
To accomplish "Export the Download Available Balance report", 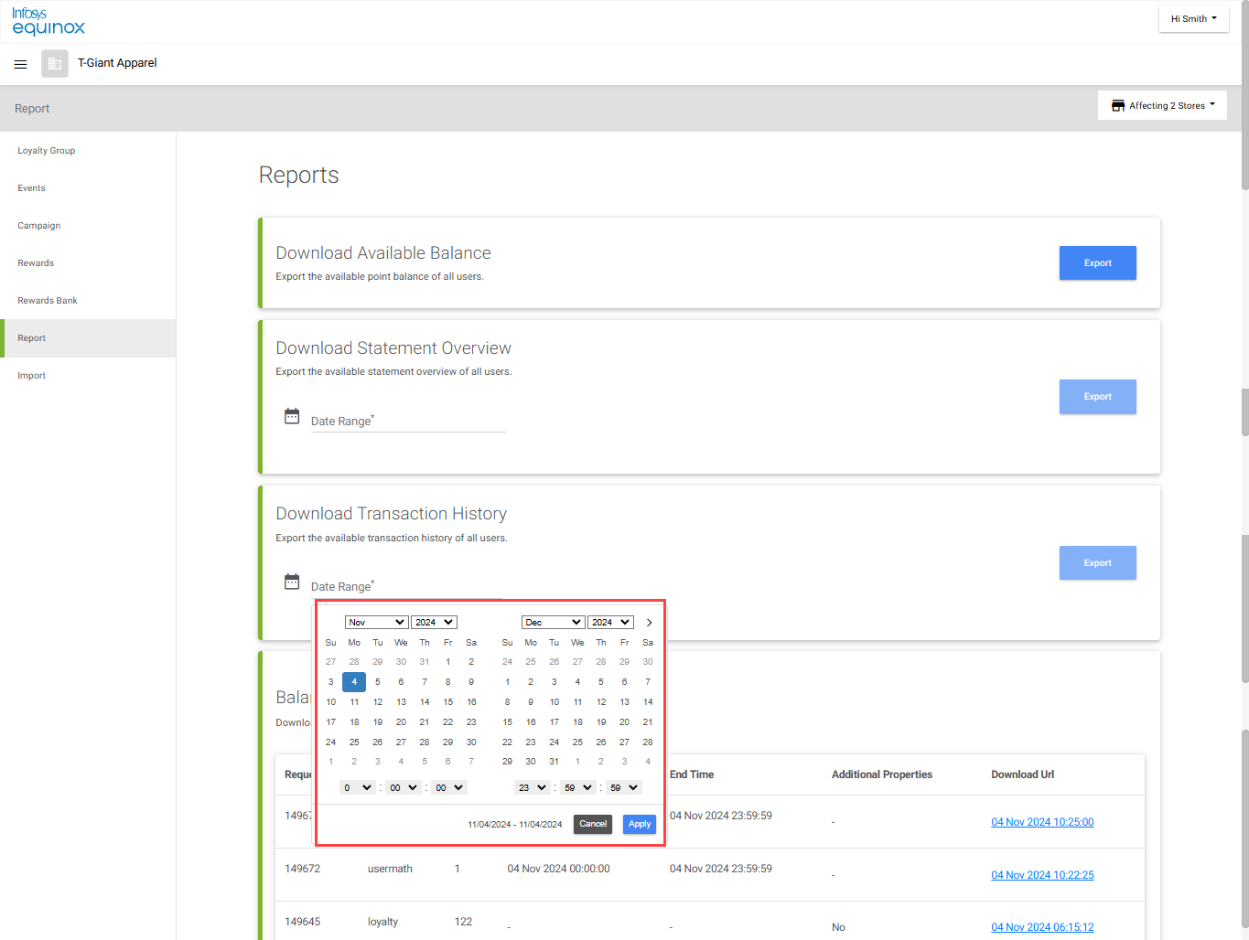I will (1097, 263).
